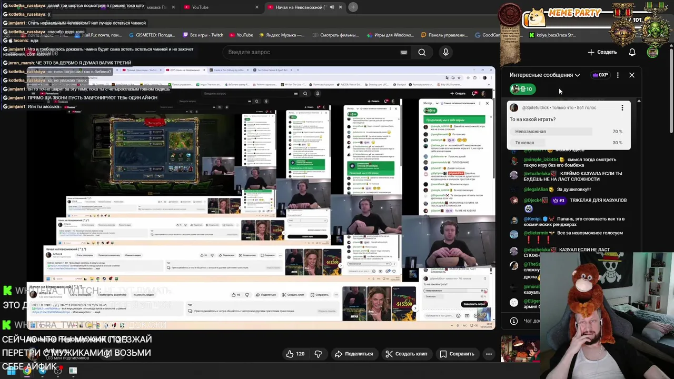The height and width of the screenshot is (379, 674).
Task: Close the chat panel
Action: (632, 75)
